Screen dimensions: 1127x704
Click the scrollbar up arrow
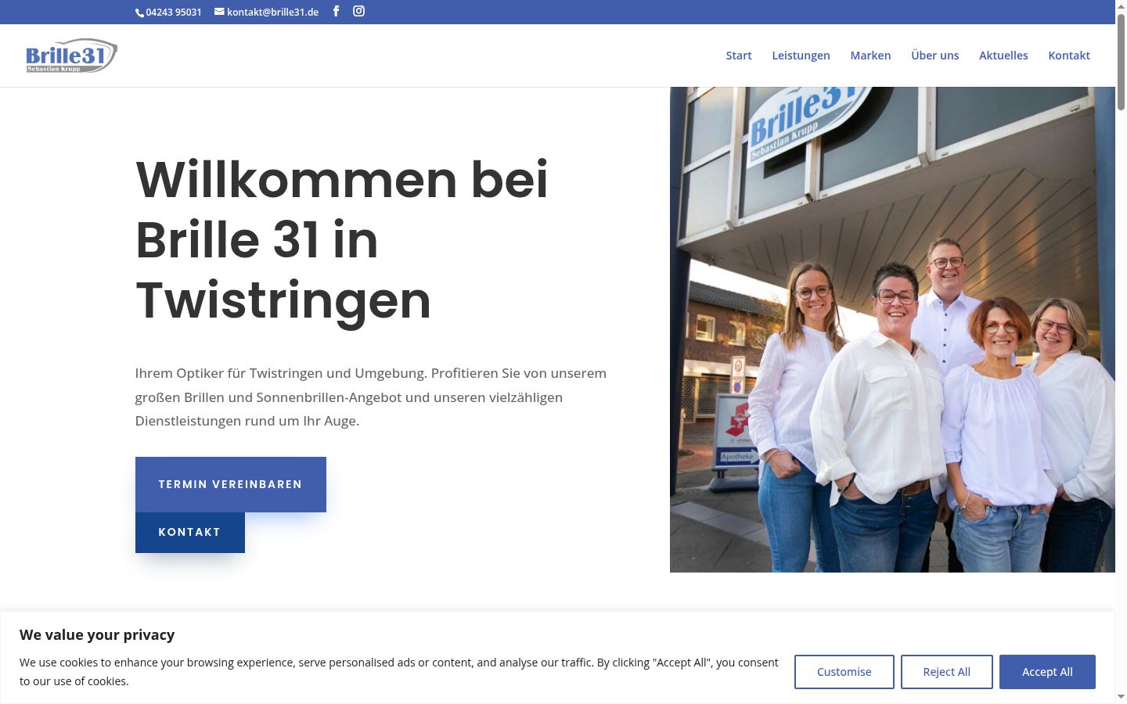pos(1121,6)
